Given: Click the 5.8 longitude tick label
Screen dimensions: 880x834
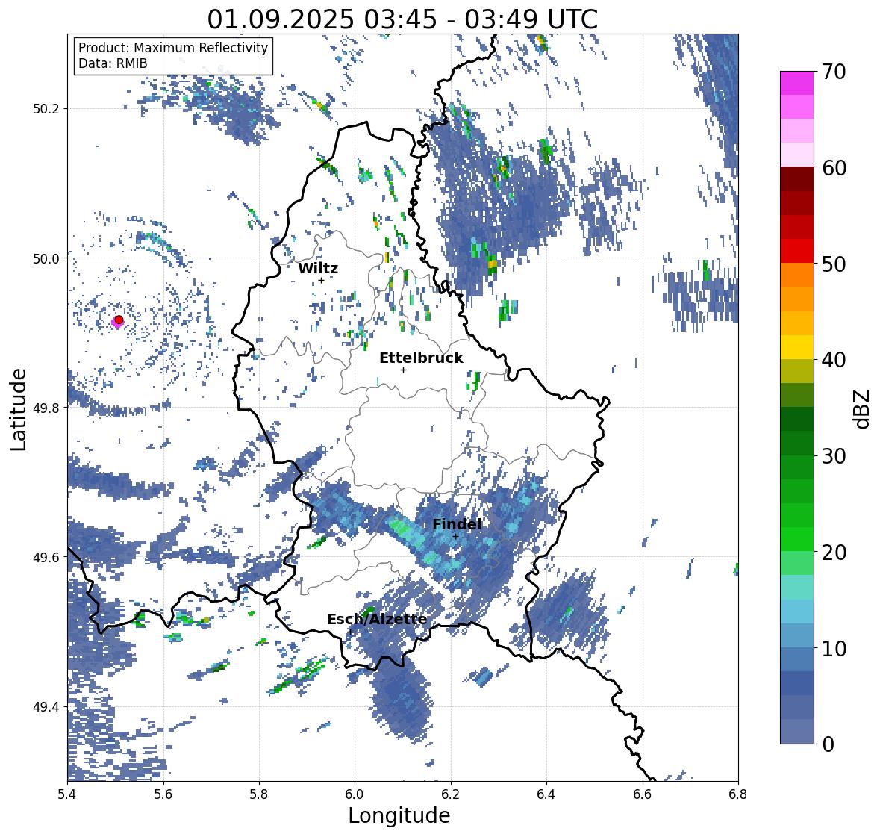Looking at the screenshot, I should pos(259,794).
